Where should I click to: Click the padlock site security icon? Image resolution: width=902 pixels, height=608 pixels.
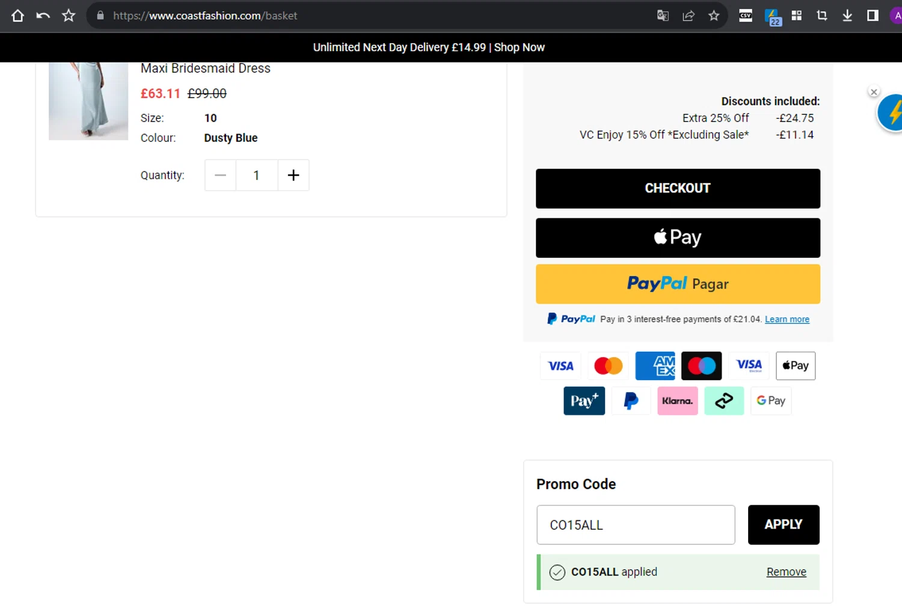pos(100,16)
